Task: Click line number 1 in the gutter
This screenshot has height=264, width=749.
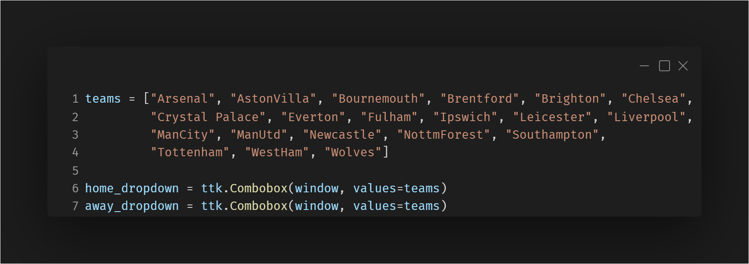Action: point(75,99)
